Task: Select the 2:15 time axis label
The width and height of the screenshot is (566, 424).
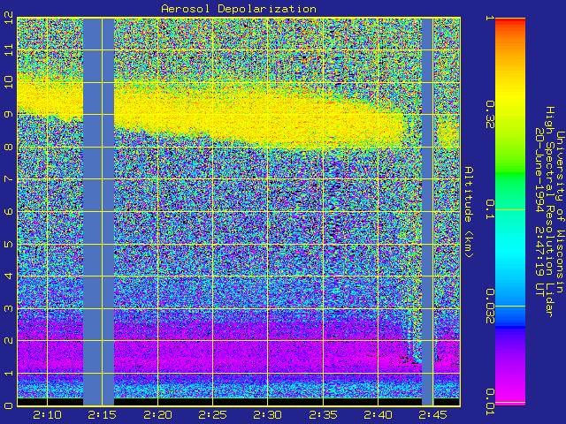Action: (x=103, y=415)
